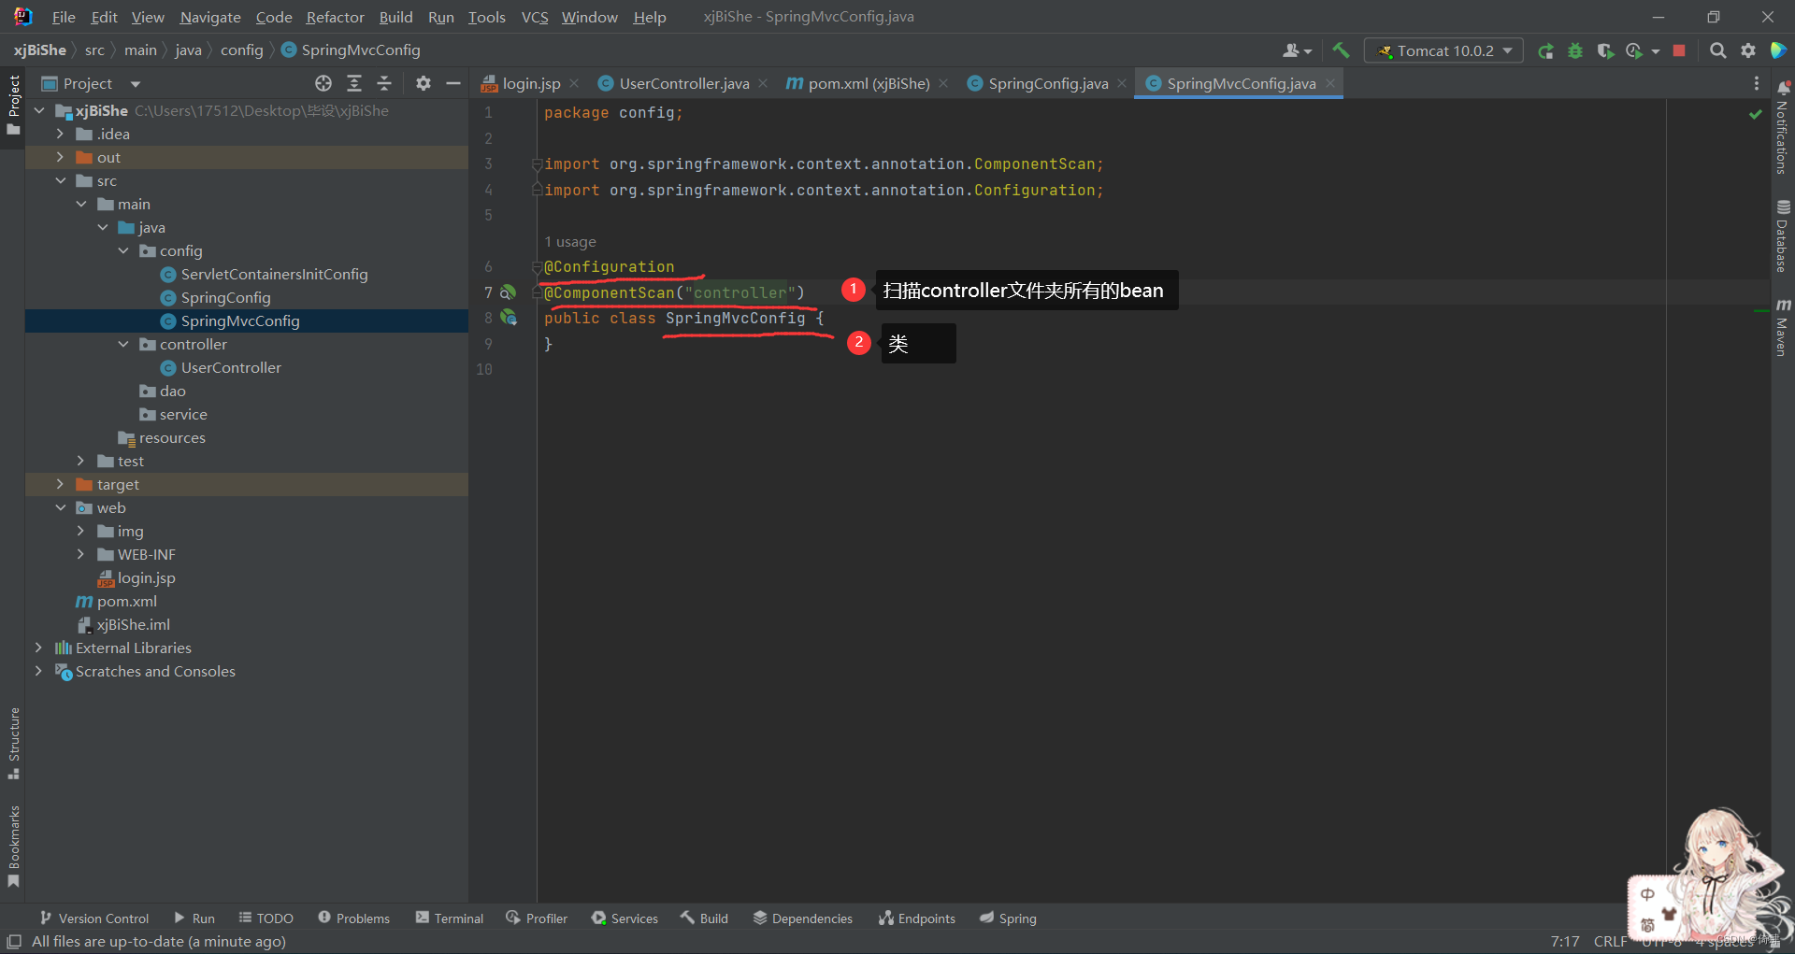This screenshot has height=954, width=1795.
Task: Open Project panel options gear
Action: (x=424, y=83)
